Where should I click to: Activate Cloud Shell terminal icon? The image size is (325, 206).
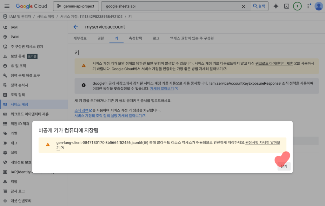point(287,6)
